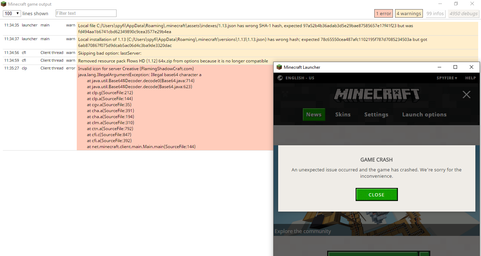Click the net.minecraft.client.main.Main.main stack line
This screenshot has width=481, height=256.
141,147
